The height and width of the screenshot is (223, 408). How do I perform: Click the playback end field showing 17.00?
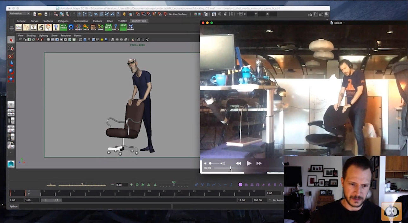tap(244, 200)
